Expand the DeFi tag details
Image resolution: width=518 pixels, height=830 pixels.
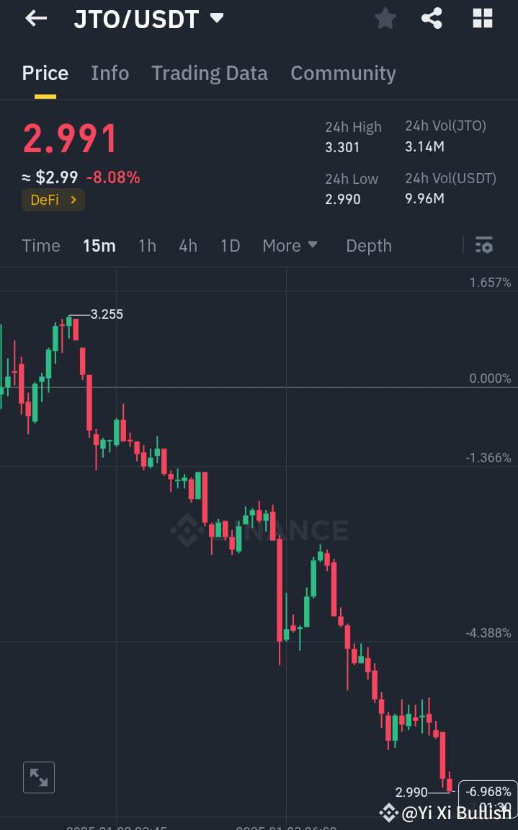pyautogui.click(x=53, y=200)
